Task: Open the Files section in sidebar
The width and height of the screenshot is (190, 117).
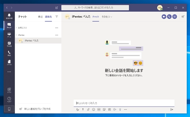Action: click(9, 63)
